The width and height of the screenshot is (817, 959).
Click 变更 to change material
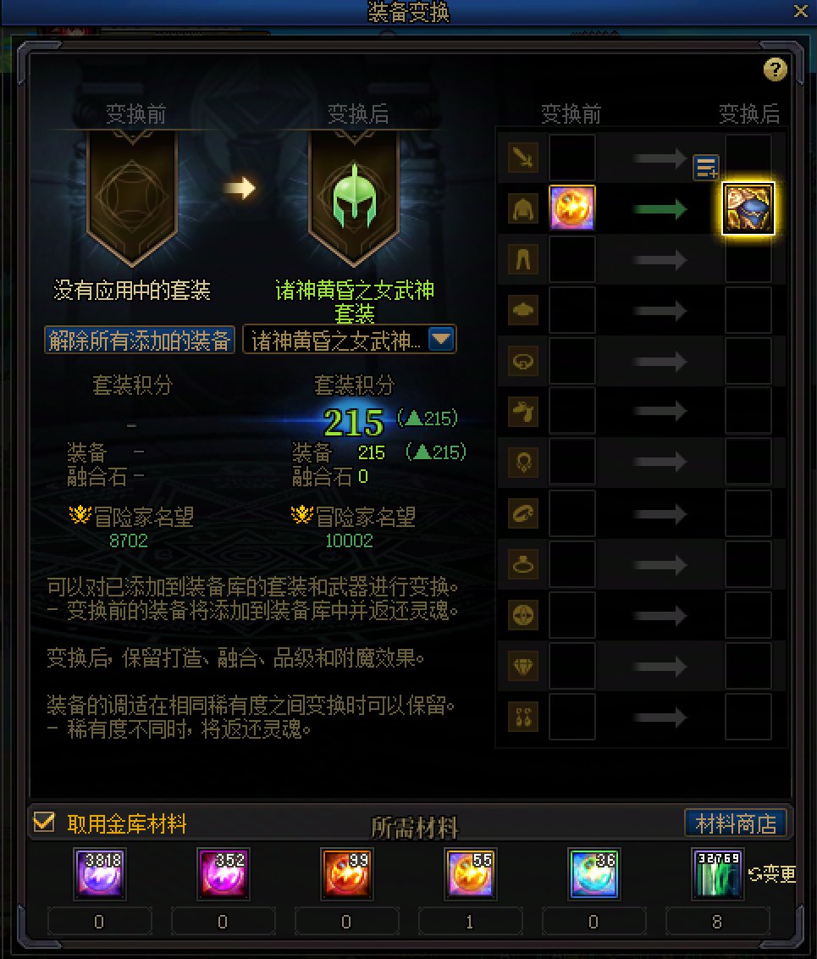[x=772, y=874]
